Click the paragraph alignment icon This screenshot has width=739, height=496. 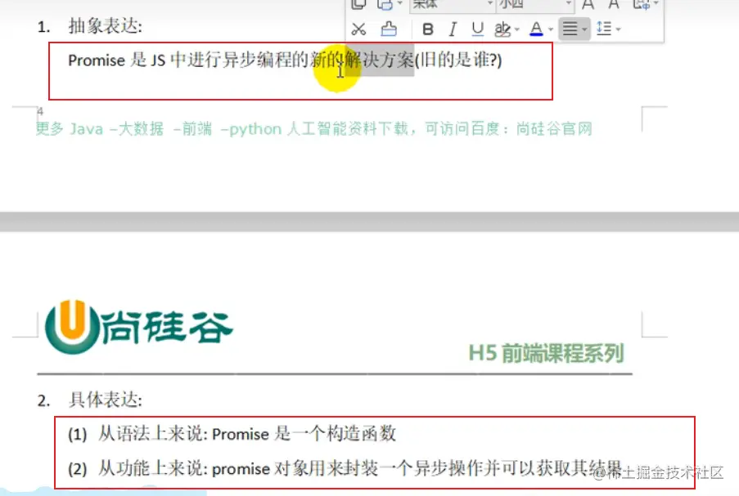click(x=570, y=29)
